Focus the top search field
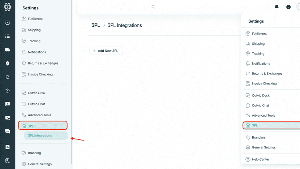 [x=209, y=7]
